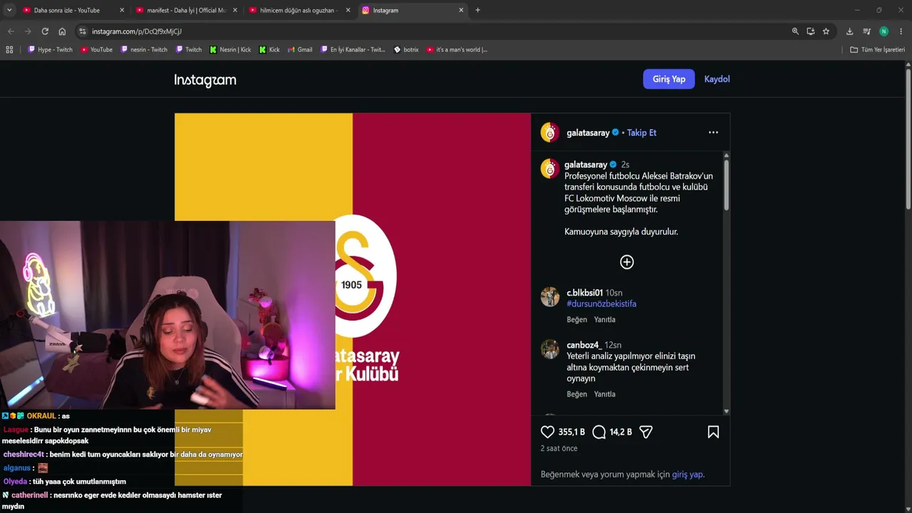
Task: Go back to the previous page
Action: (11, 31)
